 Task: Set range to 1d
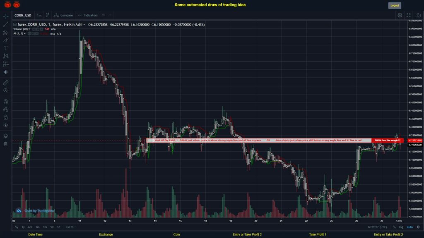tap(59, 227)
